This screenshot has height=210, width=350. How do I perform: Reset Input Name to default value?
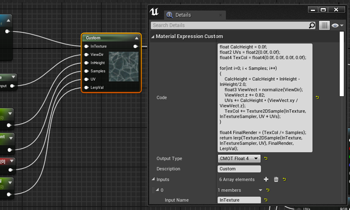tap(265, 200)
